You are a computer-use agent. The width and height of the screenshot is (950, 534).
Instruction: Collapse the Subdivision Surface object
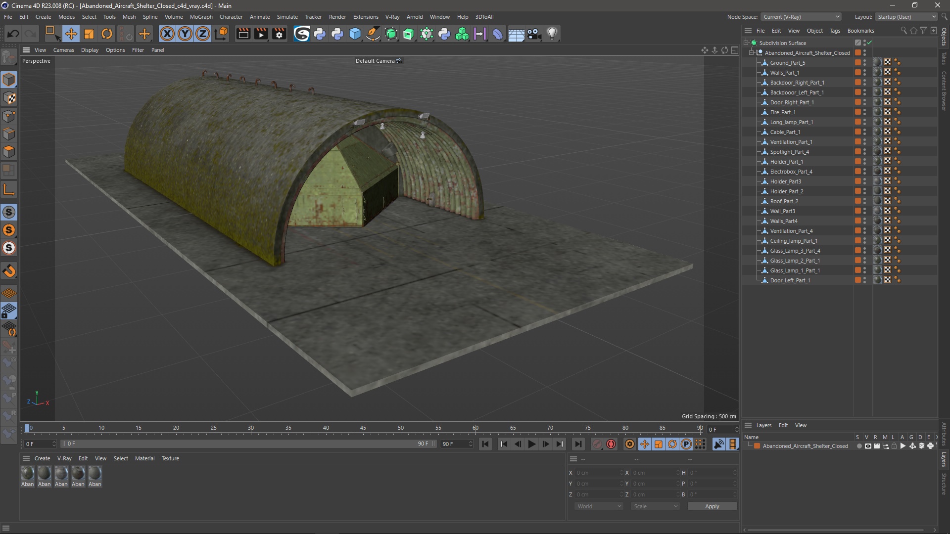click(x=746, y=43)
